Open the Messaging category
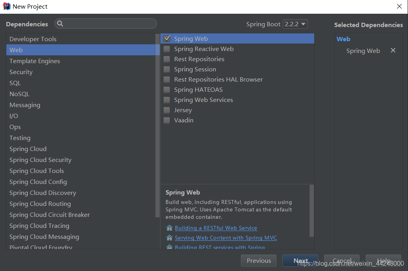 (81, 105)
